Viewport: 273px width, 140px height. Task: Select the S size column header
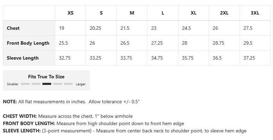(x=101, y=13)
